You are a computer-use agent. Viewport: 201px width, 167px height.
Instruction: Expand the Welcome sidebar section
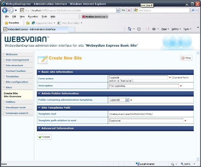[18, 54]
